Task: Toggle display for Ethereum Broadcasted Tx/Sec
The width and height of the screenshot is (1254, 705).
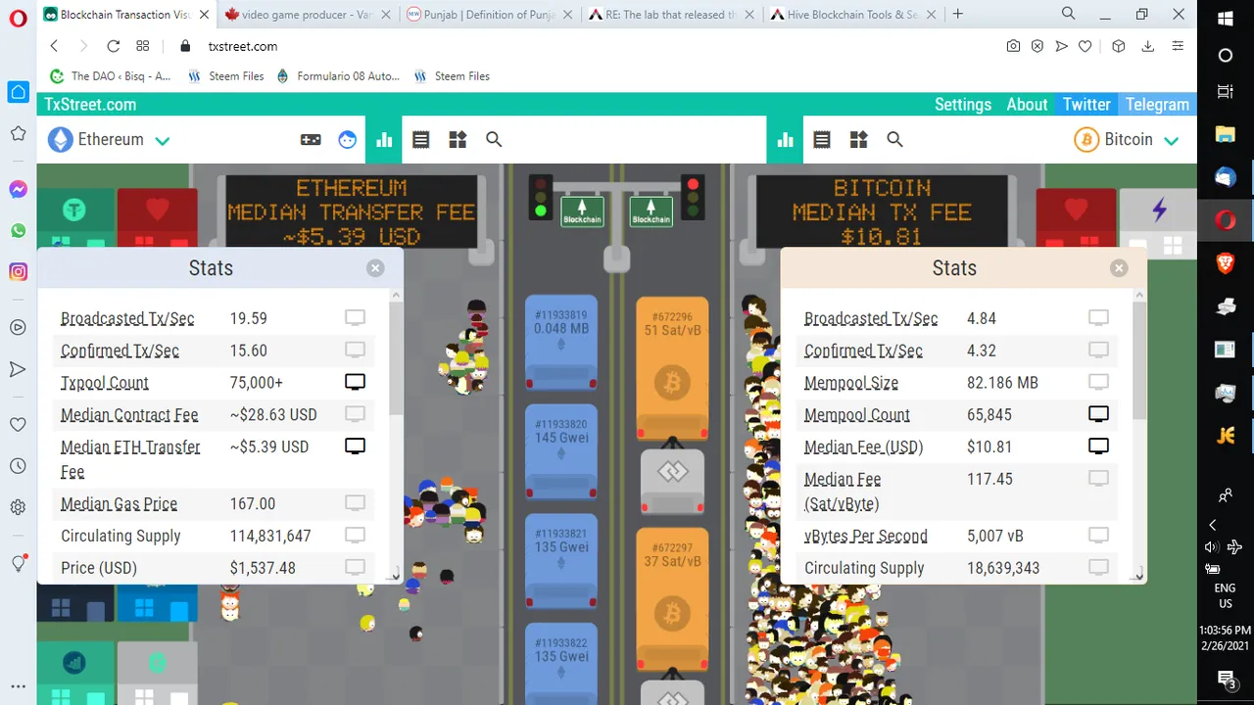Action: [x=355, y=318]
